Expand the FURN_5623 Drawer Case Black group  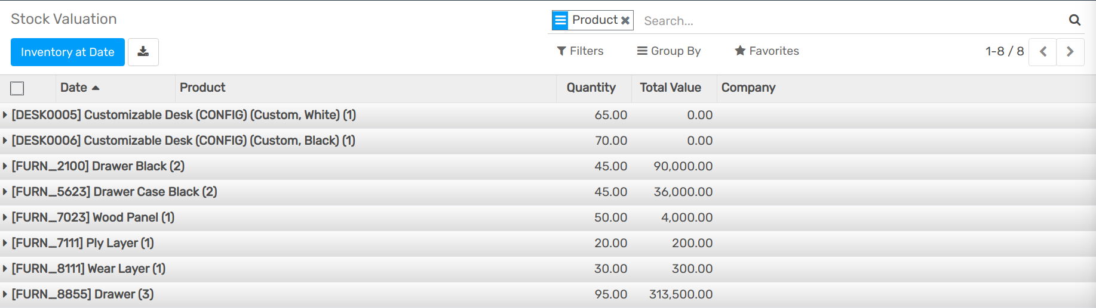548,192
